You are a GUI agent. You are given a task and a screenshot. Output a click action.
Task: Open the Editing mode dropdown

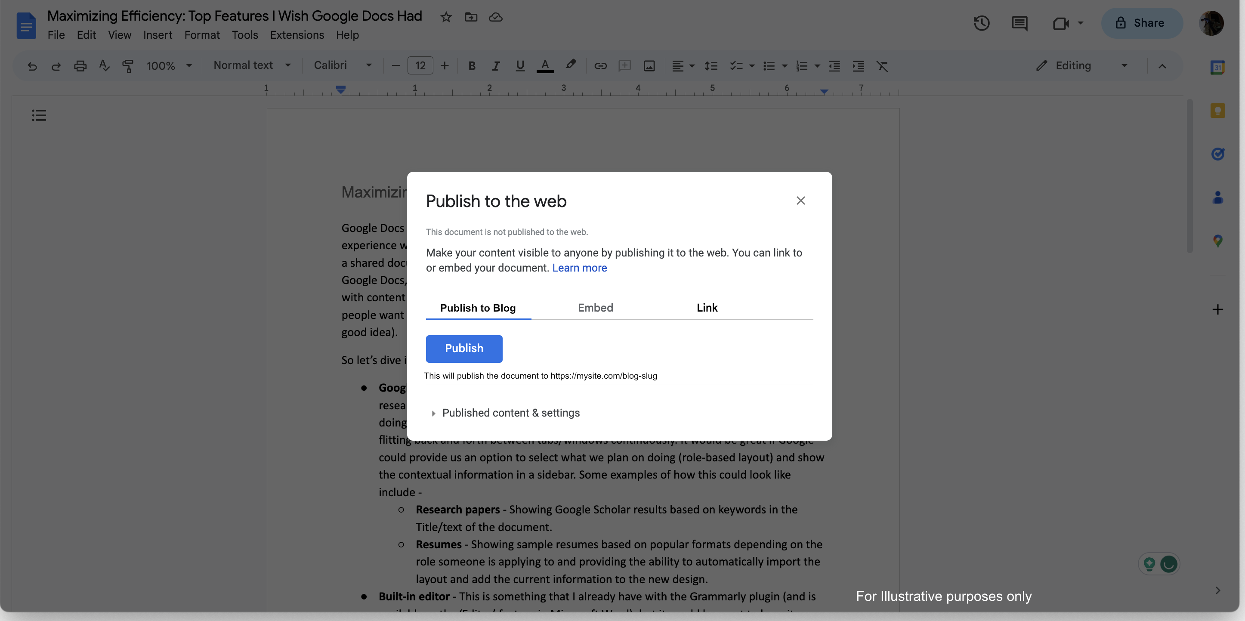[x=1082, y=66]
